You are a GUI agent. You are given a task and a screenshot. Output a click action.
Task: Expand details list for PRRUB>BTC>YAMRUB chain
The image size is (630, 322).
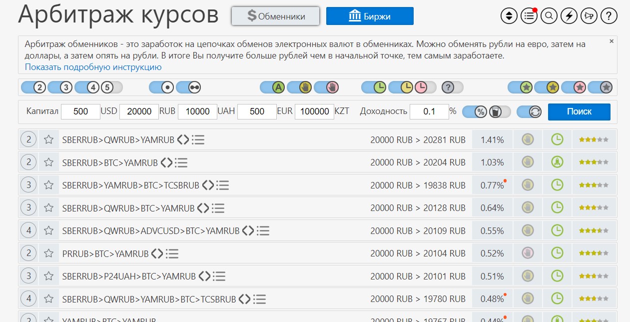click(172, 253)
